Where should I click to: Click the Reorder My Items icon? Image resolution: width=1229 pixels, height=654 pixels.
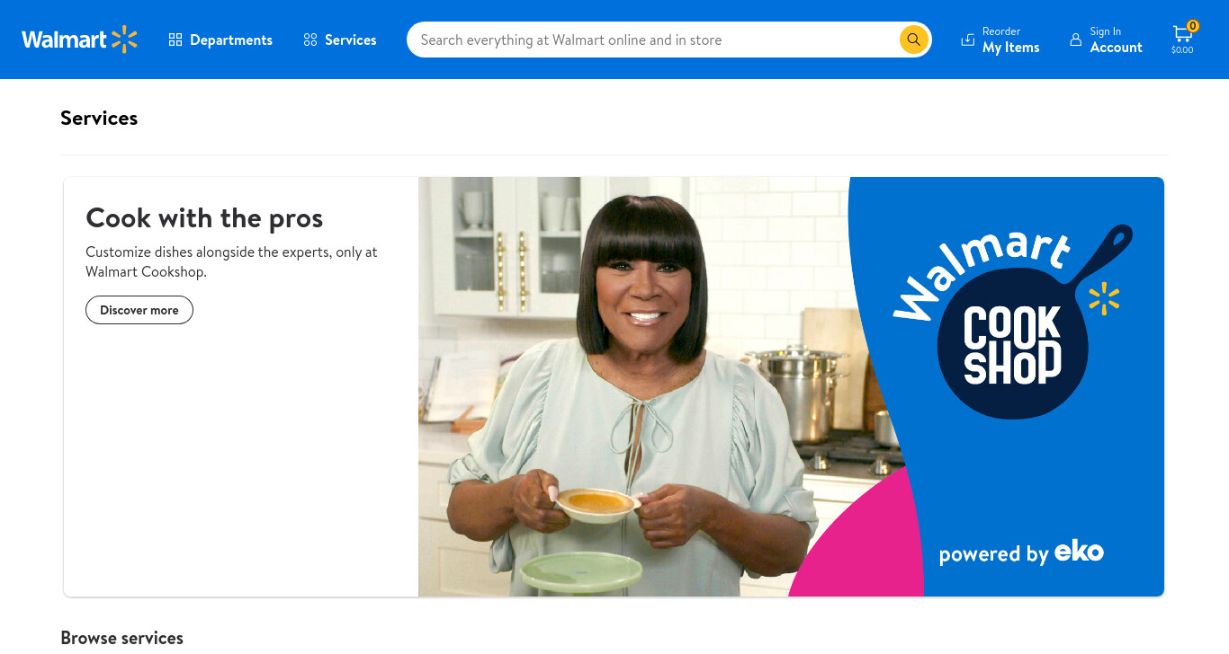click(x=968, y=40)
